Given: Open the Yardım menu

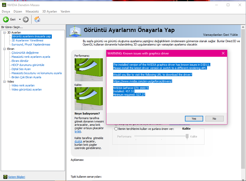Looking at the screenshot, I should [x=65, y=12].
